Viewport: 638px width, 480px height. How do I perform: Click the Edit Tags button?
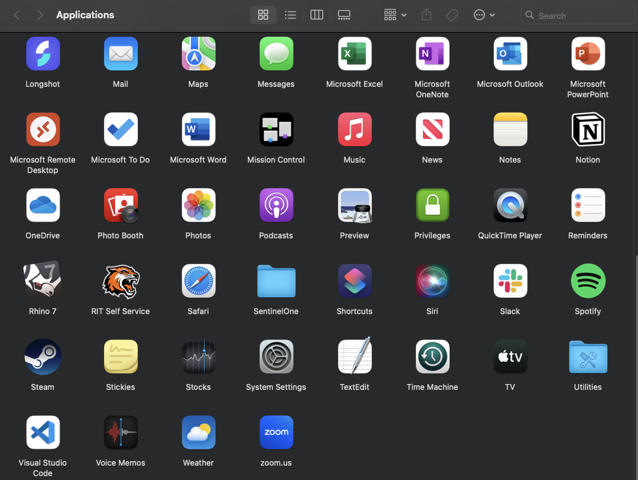(x=452, y=15)
